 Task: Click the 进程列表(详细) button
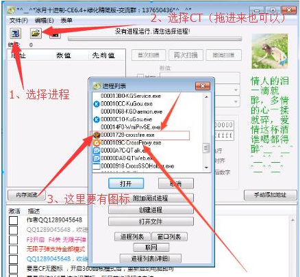click(151, 259)
